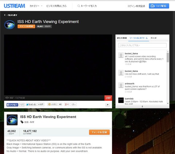Open the 技術・科学 category tag
This screenshot has width=175, height=154.
[x=29, y=122]
